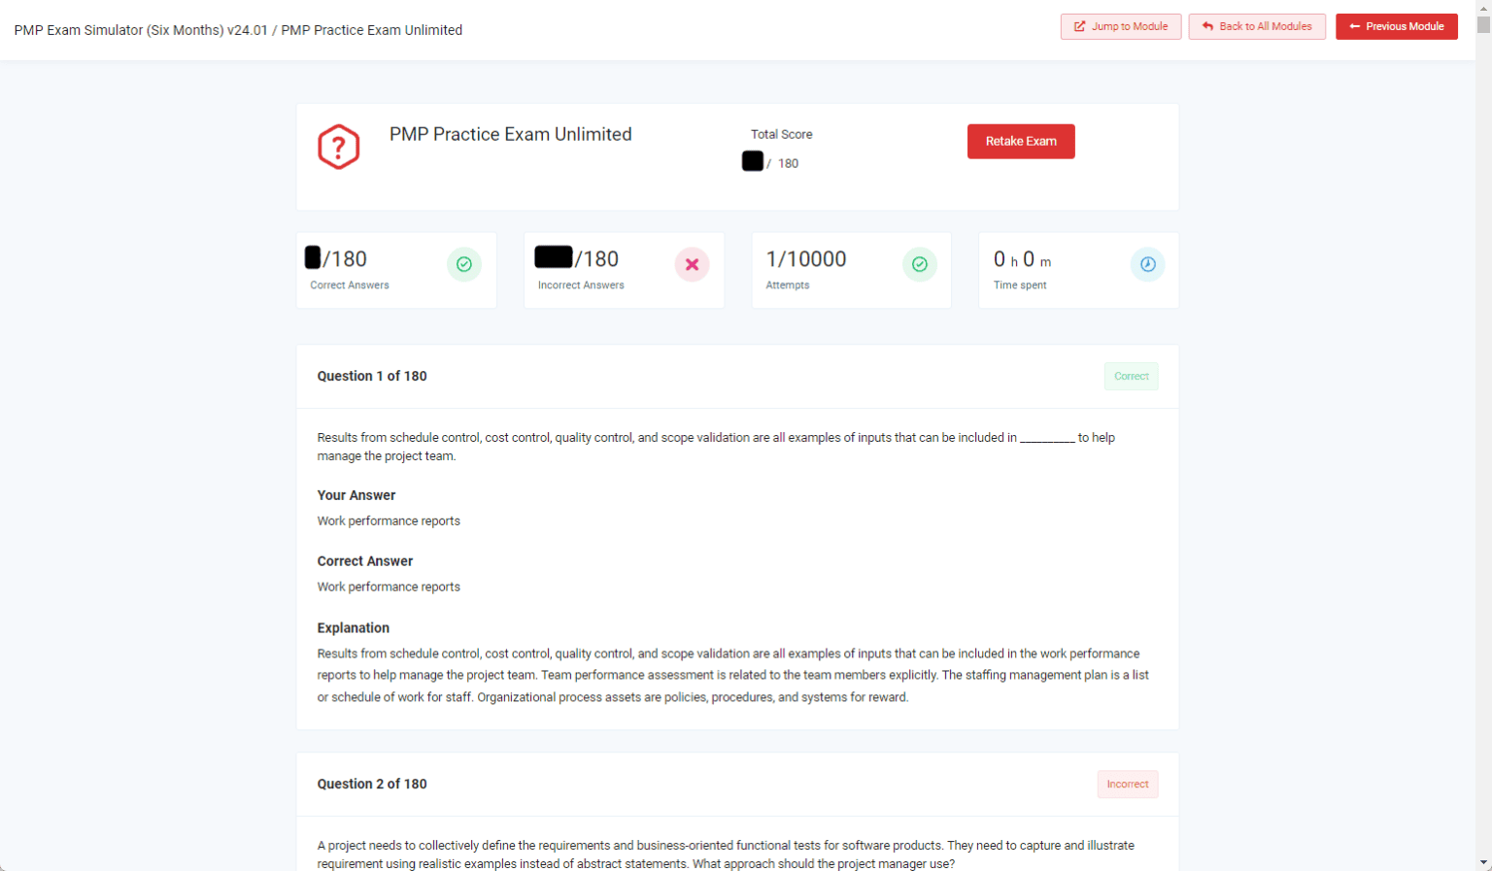Screen dimensions: 1492x871
Task: Click the Back to All Modules button
Action: click(x=1257, y=26)
